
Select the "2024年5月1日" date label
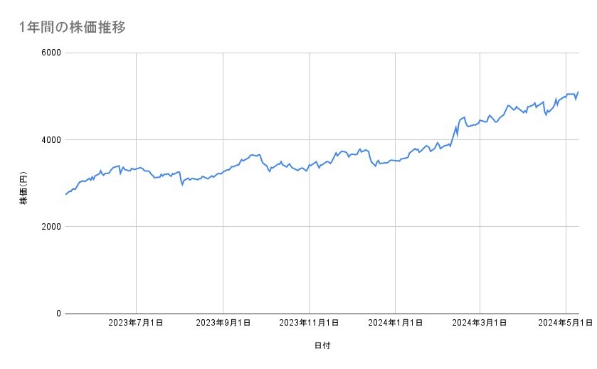pos(566,323)
